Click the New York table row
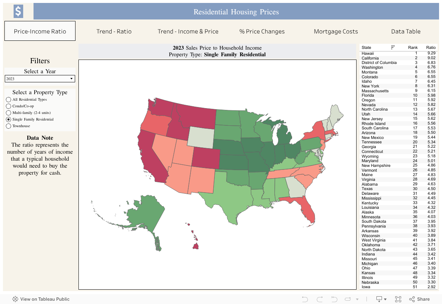 (x=399, y=86)
